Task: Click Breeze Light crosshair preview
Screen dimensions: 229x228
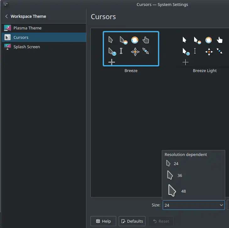Action: (185, 62)
